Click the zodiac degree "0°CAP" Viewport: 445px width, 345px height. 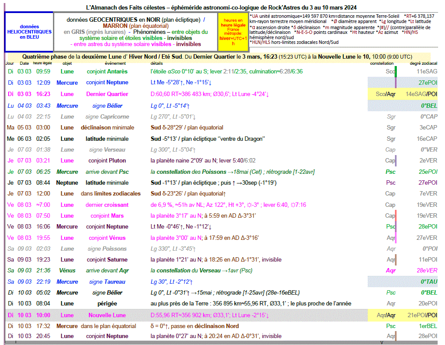point(429,117)
